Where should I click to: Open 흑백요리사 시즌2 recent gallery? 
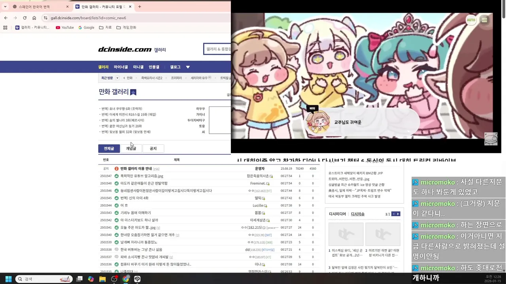click(x=152, y=78)
